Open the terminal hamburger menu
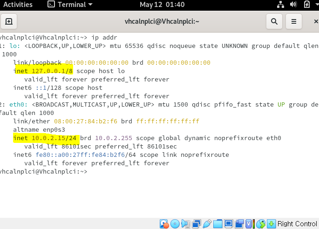 (293, 21)
